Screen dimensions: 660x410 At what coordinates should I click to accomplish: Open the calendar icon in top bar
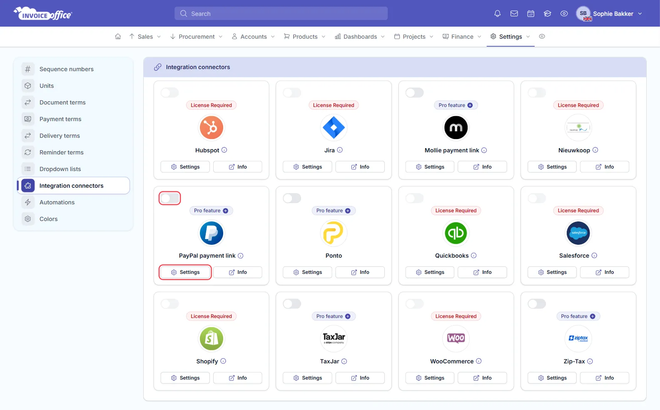[530, 14]
